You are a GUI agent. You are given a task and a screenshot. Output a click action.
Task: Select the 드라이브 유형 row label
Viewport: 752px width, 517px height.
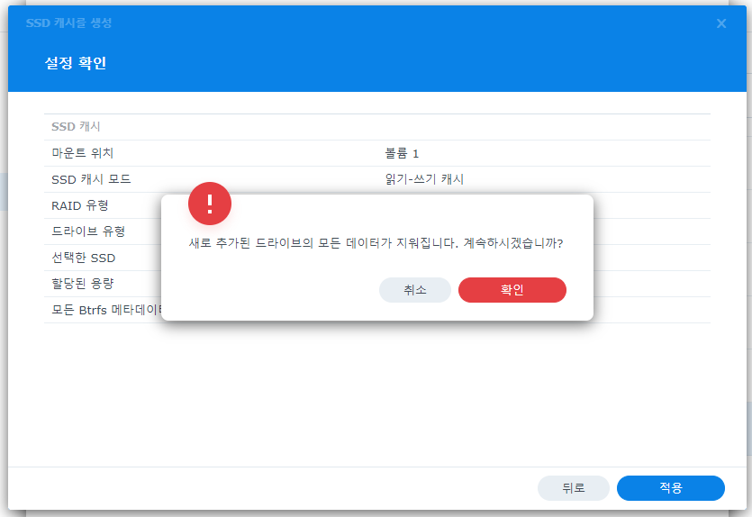88,231
